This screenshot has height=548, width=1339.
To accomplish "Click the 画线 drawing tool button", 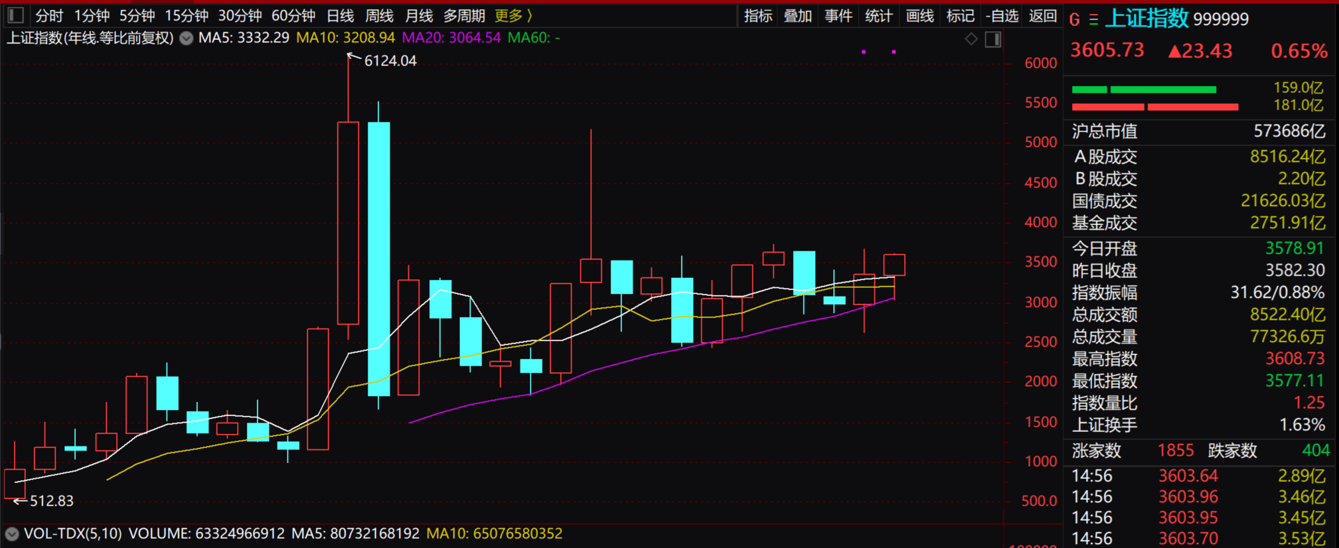I will [x=919, y=16].
